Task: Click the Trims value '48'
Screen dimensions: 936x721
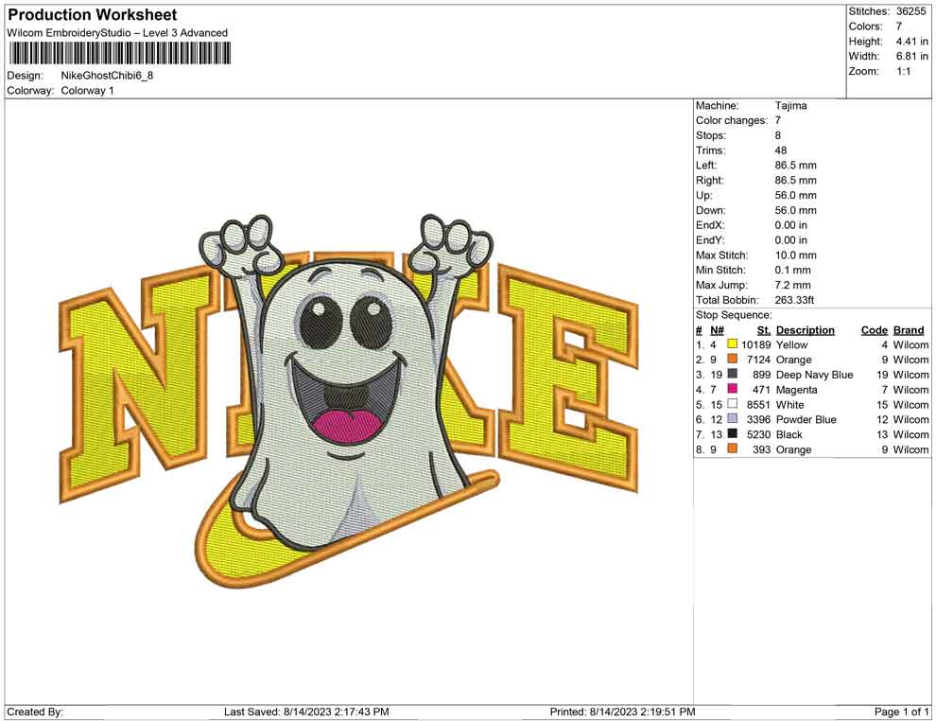Action: (x=781, y=150)
